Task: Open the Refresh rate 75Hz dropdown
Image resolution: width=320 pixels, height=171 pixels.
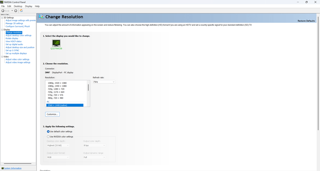Action: (x=104, y=82)
